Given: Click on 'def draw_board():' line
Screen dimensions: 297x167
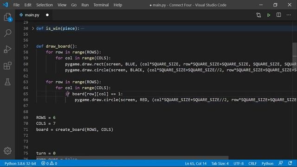Looking at the screenshot, I should 57,46.
